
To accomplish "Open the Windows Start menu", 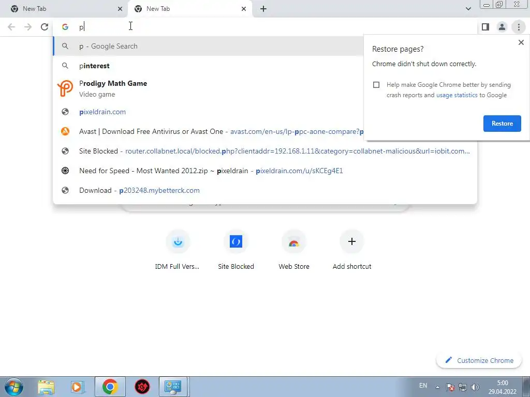I will tap(13, 387).
